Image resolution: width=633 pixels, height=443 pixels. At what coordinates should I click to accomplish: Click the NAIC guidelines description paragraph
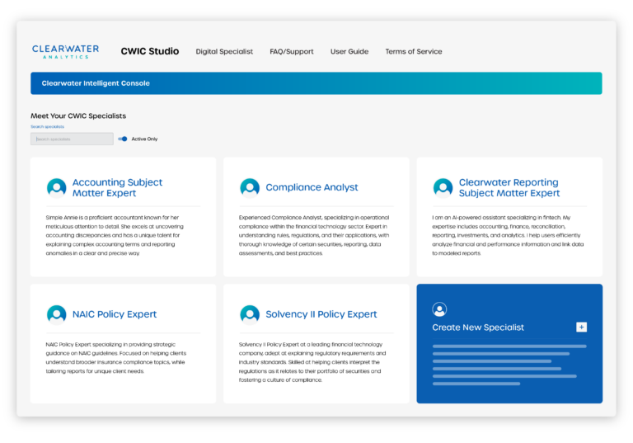(116, 358)
